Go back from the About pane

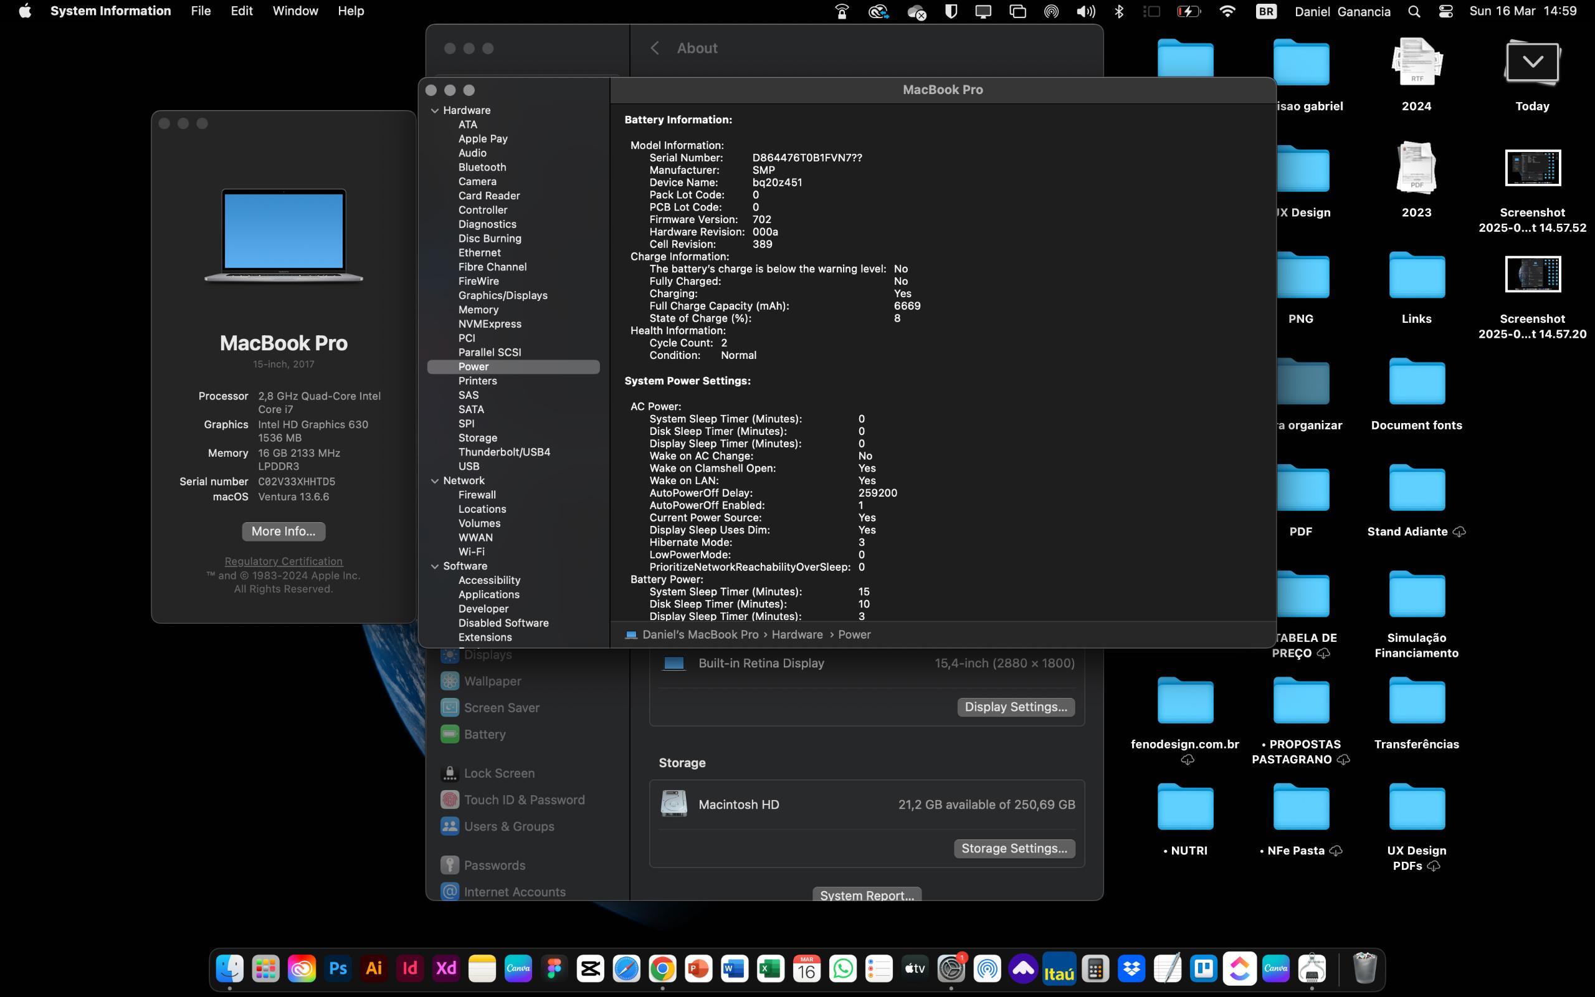pos(654,48)
